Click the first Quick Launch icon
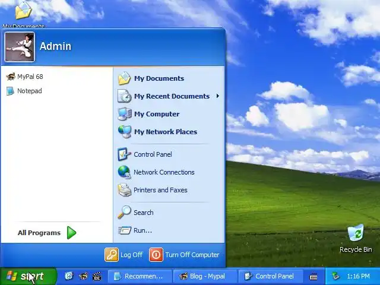This screenshot has width=380, height=285. [x=69, y=276]
